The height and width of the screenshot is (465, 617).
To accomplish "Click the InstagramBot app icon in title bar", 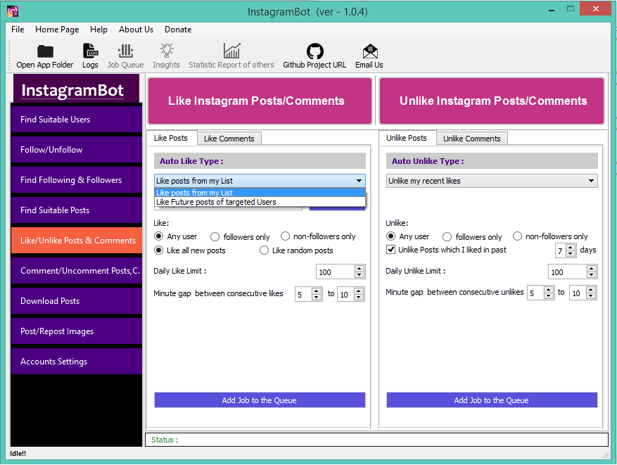I will [13, 11].
